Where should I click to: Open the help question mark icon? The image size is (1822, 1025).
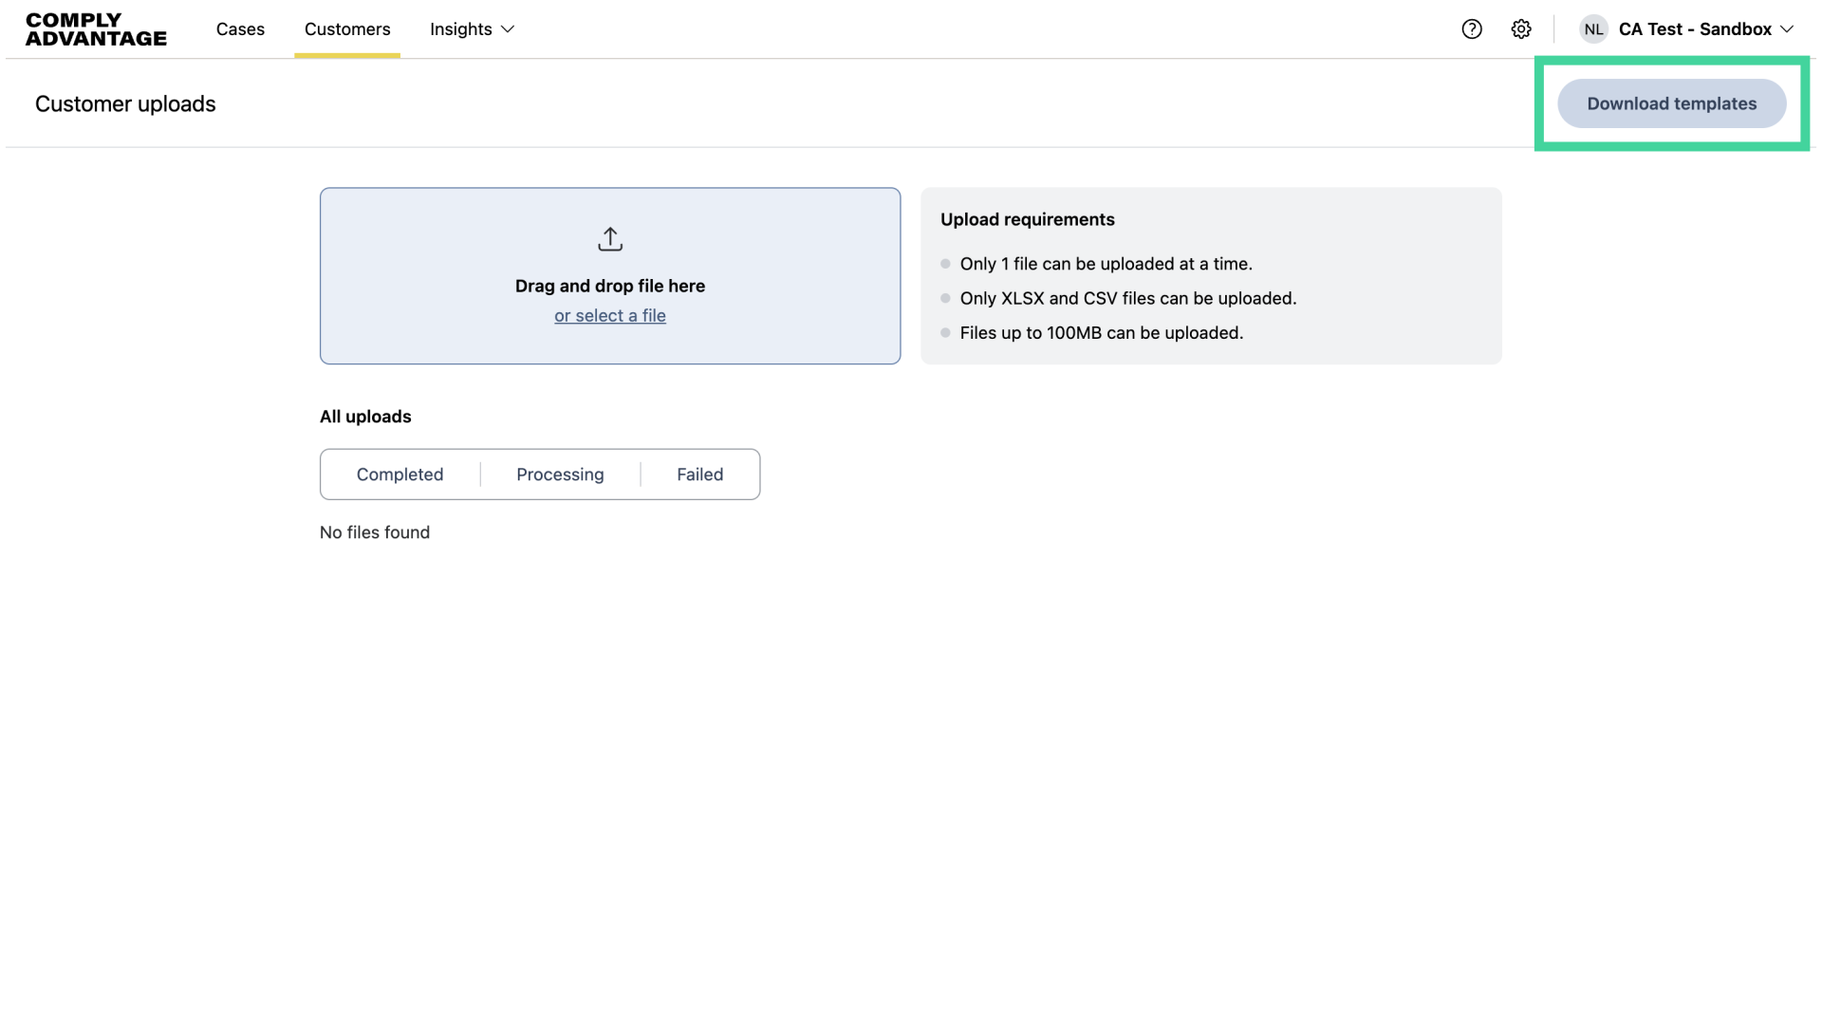tap(1472, 29)
